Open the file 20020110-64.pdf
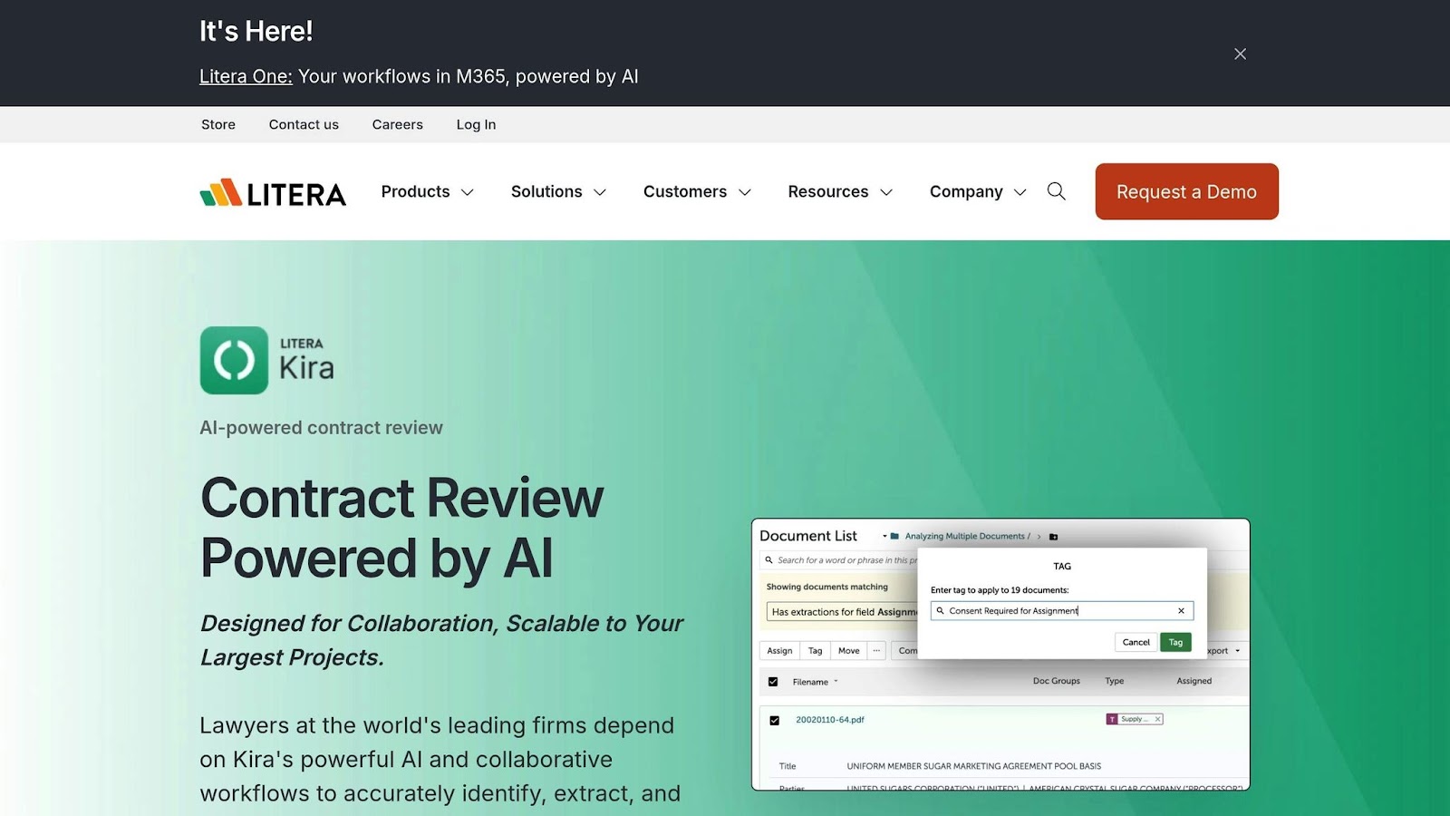Viewport: 1450px width, 816px height. (830, 720)
